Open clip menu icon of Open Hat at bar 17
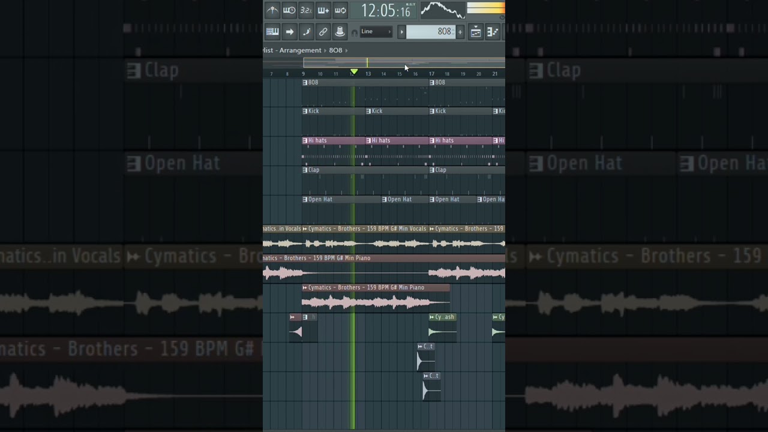Screen dimensions: 768x432 point(432,199)
